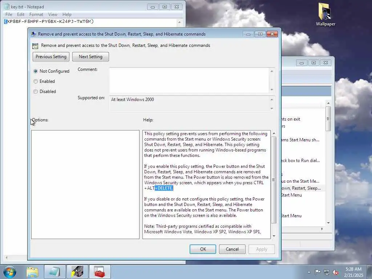This screenshot has height=279, width=372.
Task: Launch File Explorer from the taskbar
Action: pos(32,272)
